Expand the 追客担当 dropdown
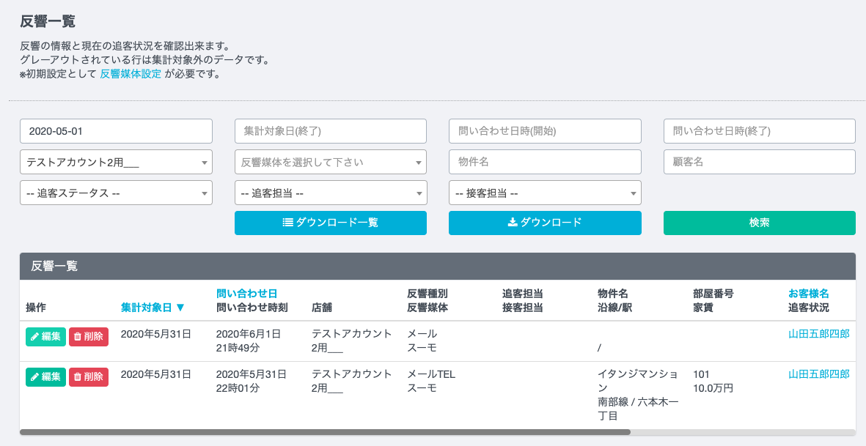Image resolution: width=866 pixels, height=446 pixels. (x=330, y=193)
